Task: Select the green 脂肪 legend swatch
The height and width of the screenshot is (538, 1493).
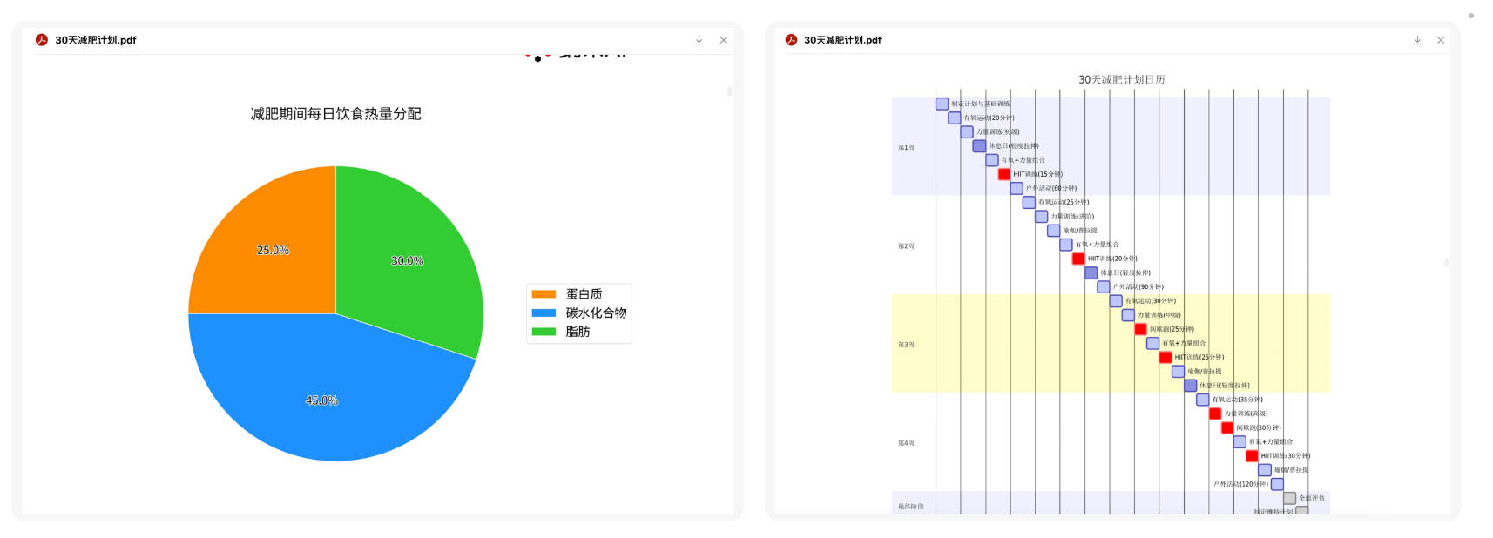Action: 544,332
